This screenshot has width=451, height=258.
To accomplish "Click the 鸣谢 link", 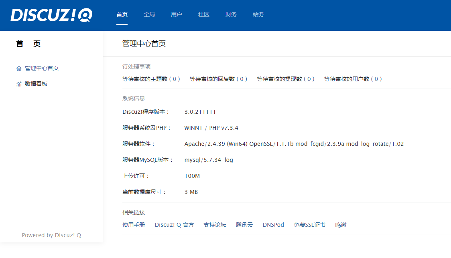I will click(x=341, y=225).
